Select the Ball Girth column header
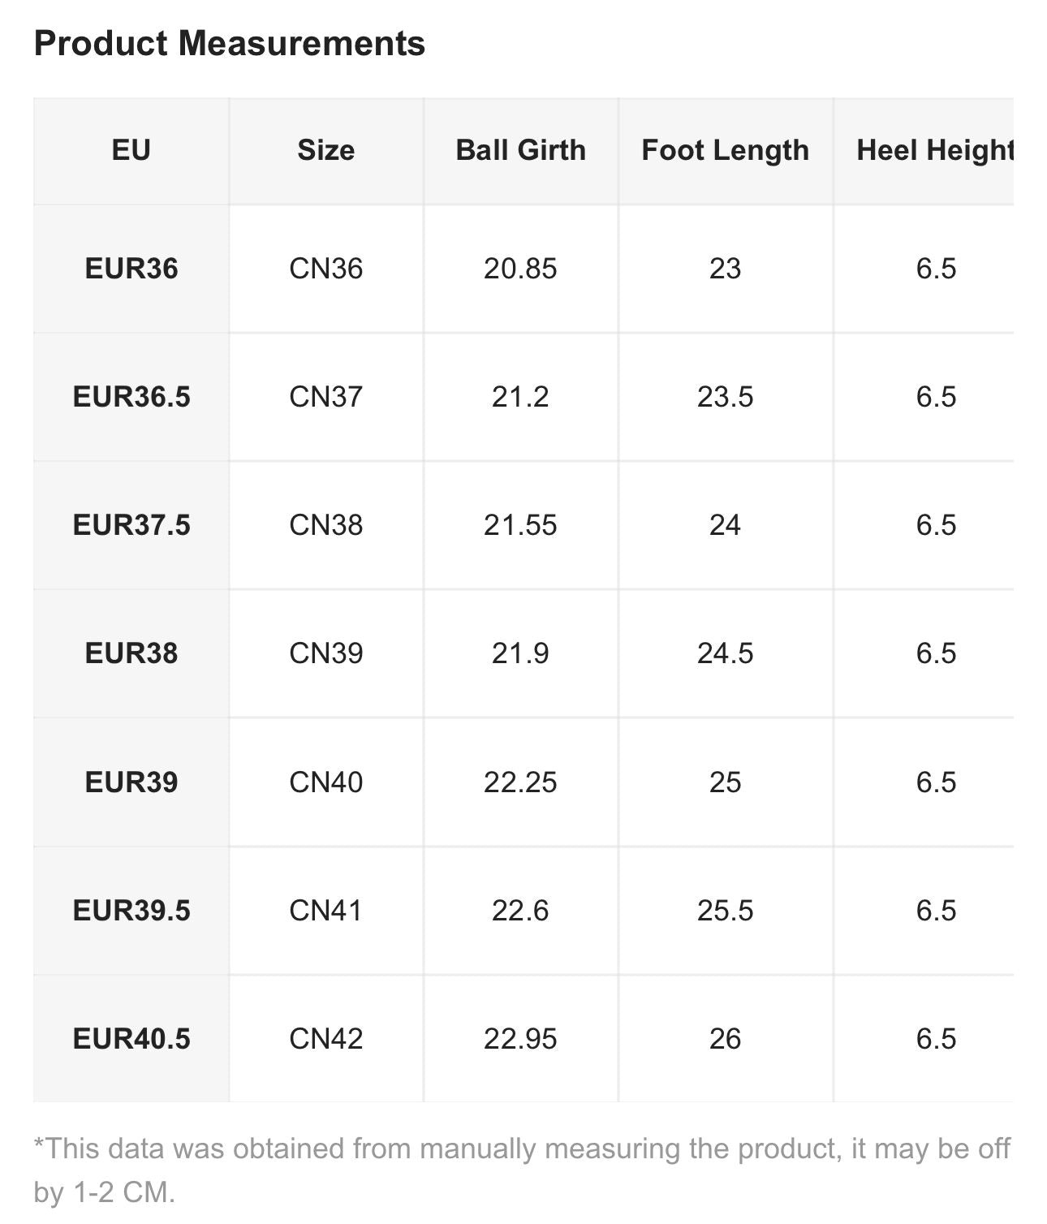The width and height of the screenshot is (1047, 1224). point(520,150)
